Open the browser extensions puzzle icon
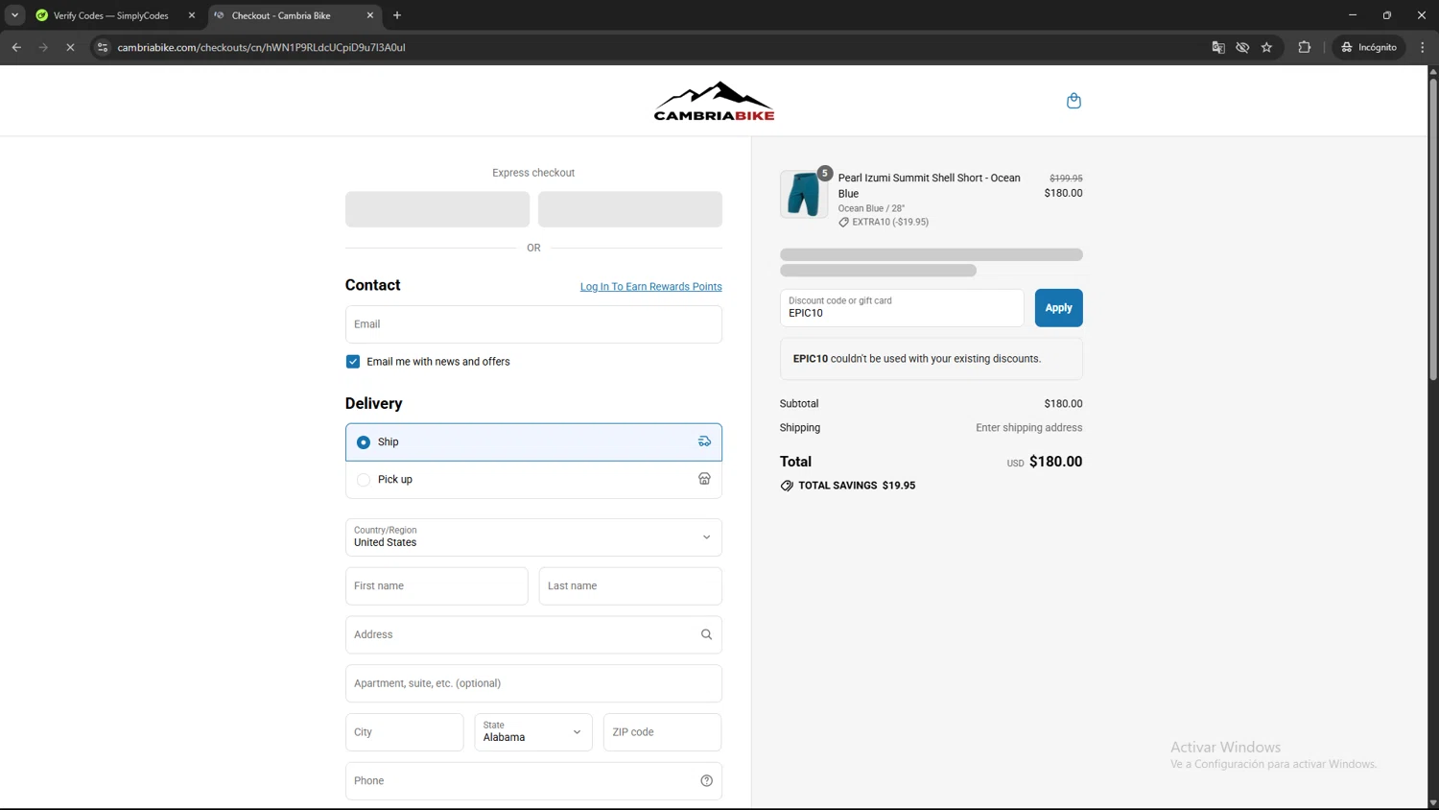 [1305, 47]
